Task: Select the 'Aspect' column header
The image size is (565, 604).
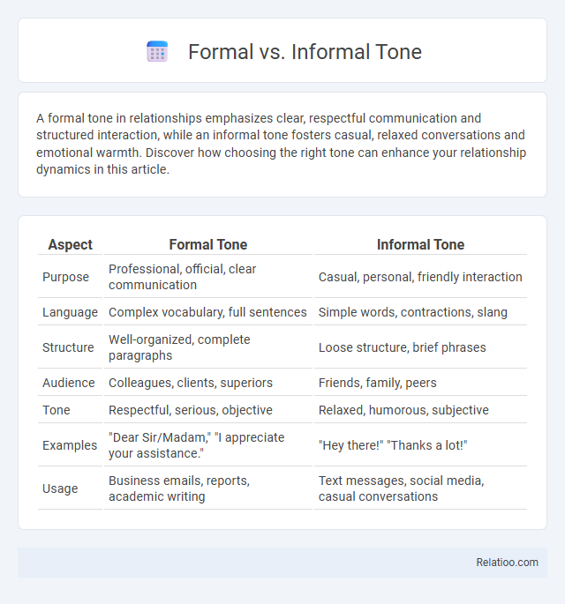Action: click(71, 244)
